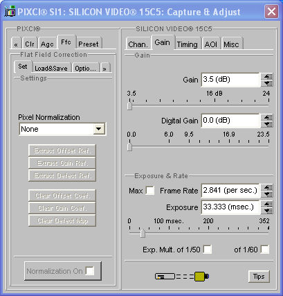Screen dimensions: 283x296
Task: Click the camera connection status icon
Action: [x=182, y=277]
